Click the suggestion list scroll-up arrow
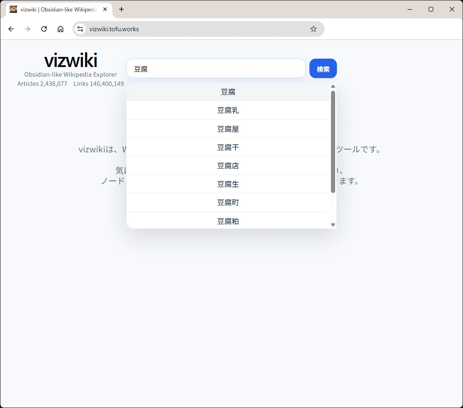Screen dimensions: 463x408 click(333, 86)
